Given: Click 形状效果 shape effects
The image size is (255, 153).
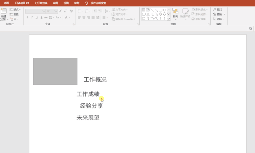Looking at the screenshot, I should coord(200,19).
